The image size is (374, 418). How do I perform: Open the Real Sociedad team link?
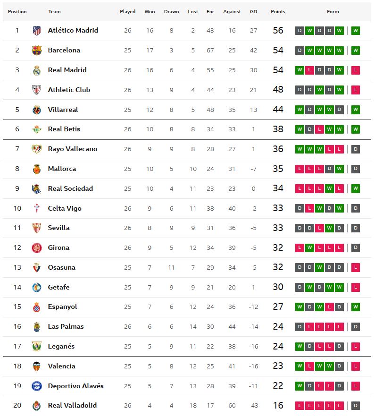point(70,188)
